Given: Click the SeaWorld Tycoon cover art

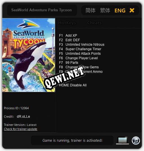Looking at the screenshot, I should tap(29, 55).
